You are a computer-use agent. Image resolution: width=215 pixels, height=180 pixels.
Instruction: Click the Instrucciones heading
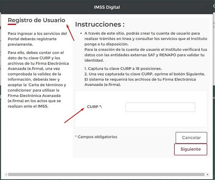pos(100,24)
